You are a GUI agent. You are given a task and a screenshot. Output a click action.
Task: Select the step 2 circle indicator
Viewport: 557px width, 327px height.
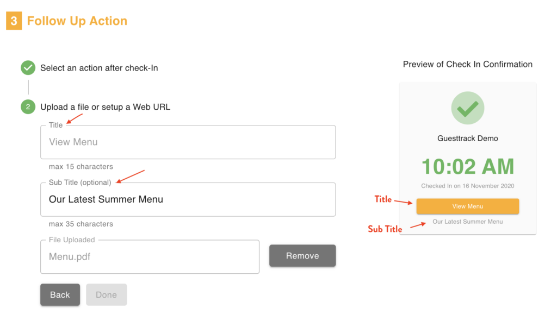tap(28, 107)
